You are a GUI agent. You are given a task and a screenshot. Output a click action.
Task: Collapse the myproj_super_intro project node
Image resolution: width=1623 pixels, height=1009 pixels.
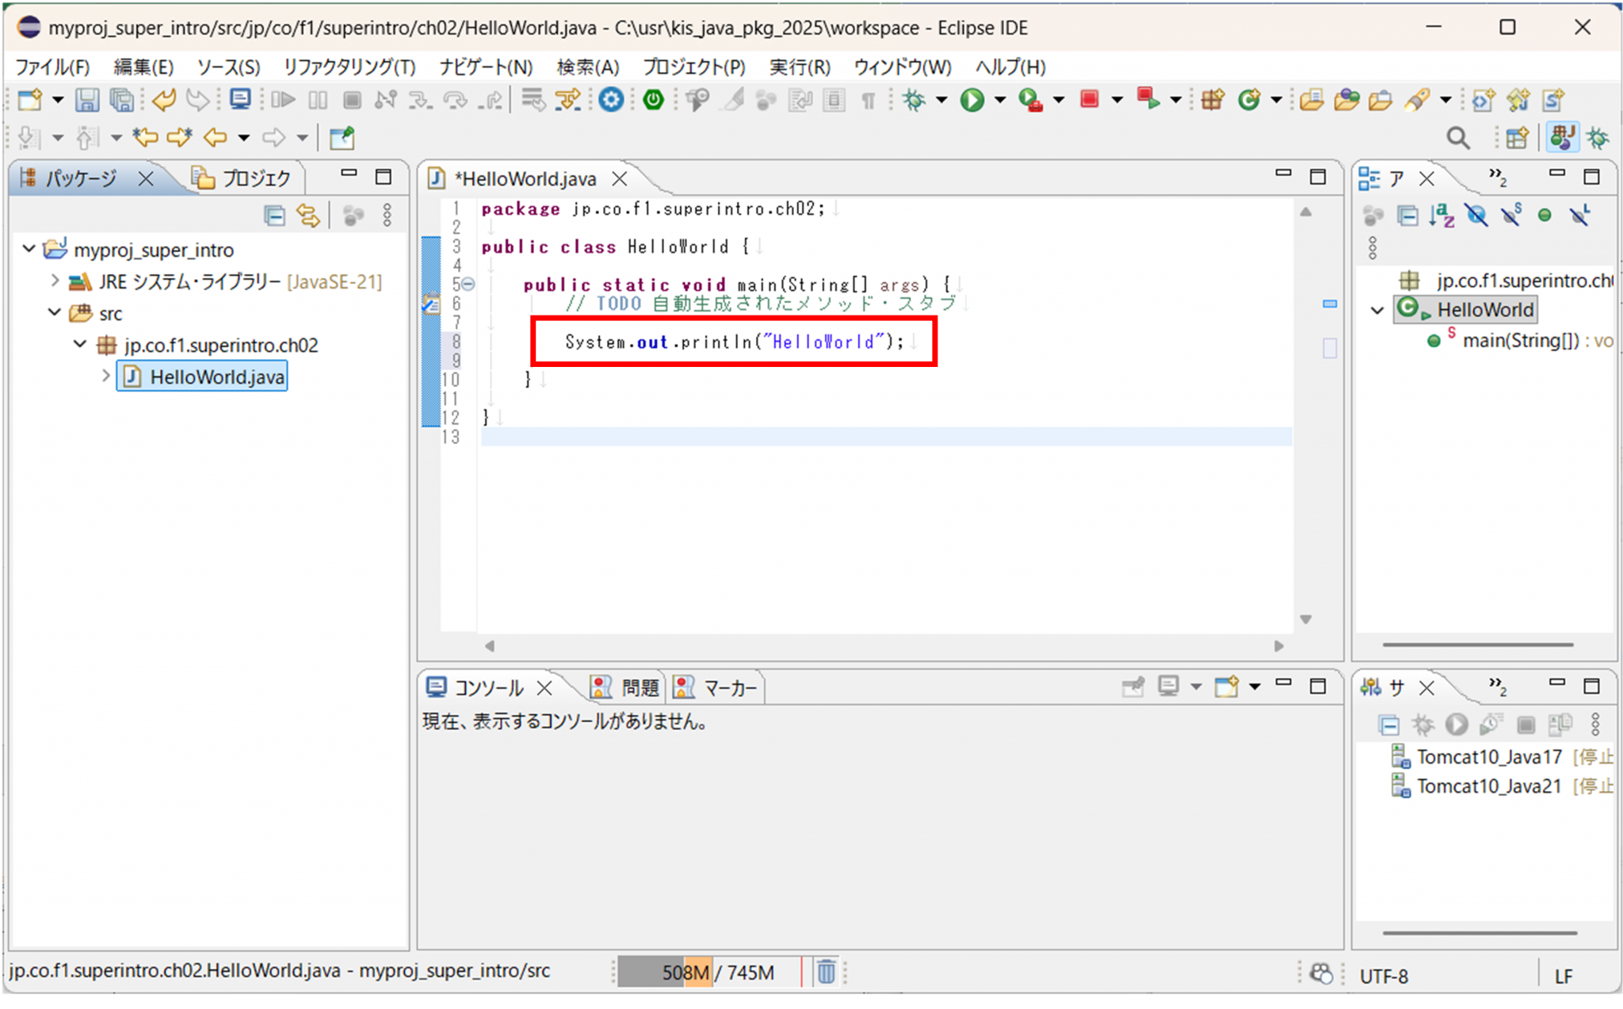coord(29,250)
